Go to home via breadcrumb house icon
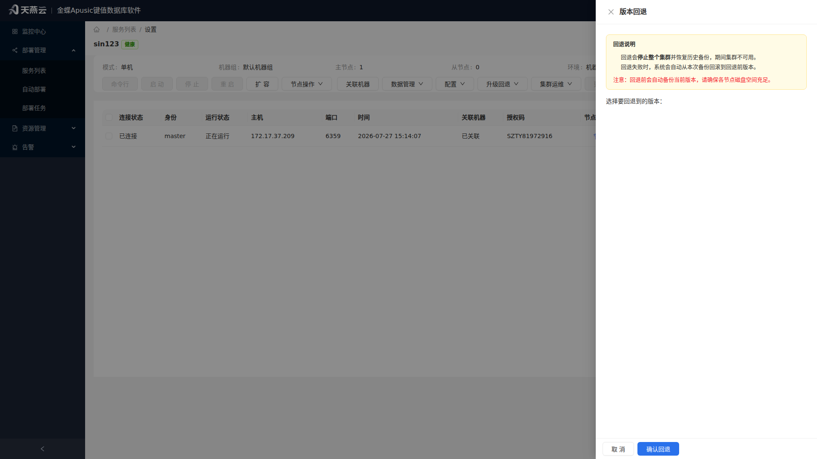 pos(97,29)
